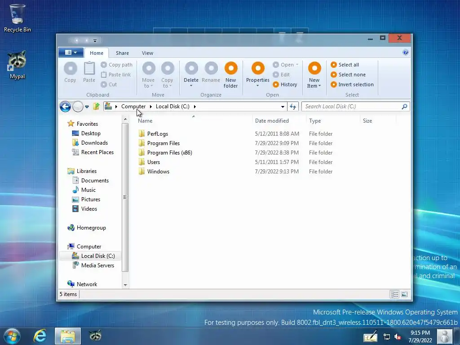Open the address bar history dropdown

click(x=283, y=106)
